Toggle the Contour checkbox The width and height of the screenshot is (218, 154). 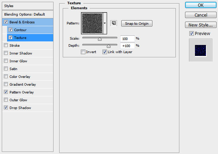[10, 30]
